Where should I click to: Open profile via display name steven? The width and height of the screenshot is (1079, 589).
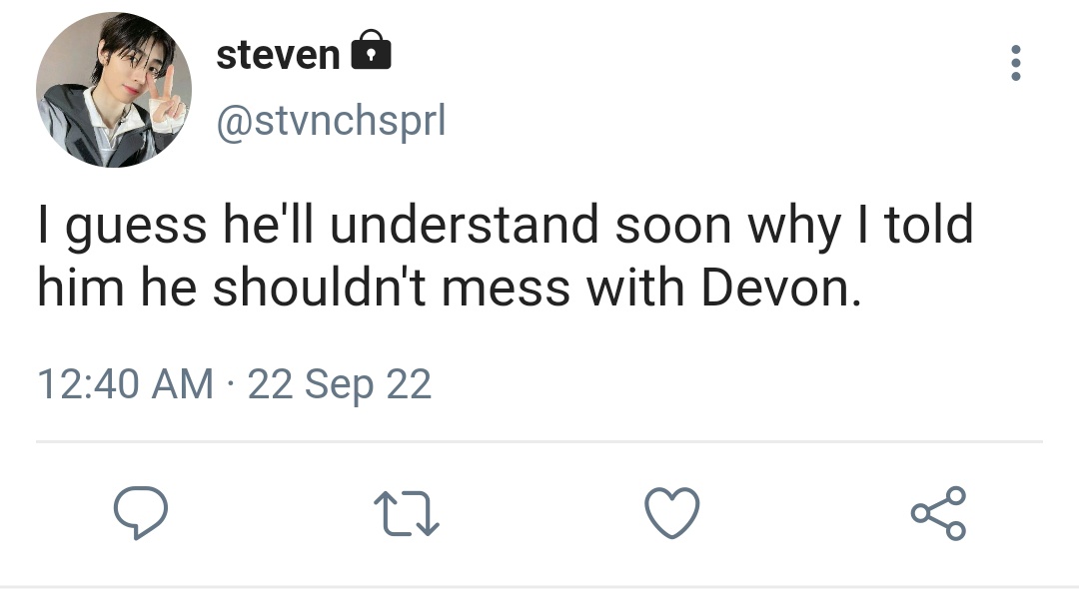click(x=278, y=55)
